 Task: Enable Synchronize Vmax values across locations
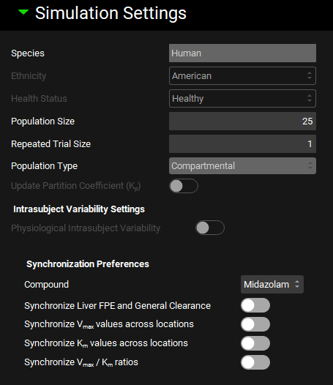point(255,324)
